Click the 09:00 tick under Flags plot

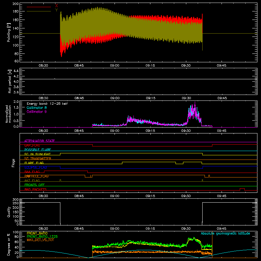pyautogui.click(x=115, y=196)
